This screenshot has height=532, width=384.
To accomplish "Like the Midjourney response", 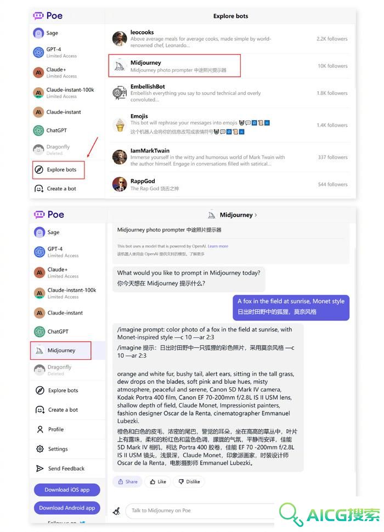I will [x=159, y=482].
